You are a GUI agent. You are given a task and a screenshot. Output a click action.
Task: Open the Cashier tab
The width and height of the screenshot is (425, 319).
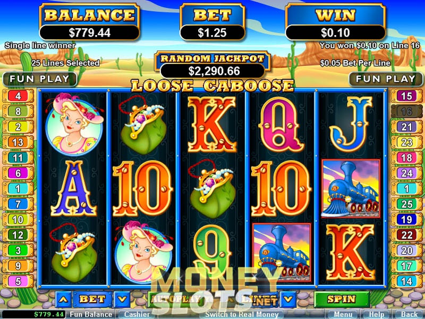pyautogui.click(x=137, y=314)
